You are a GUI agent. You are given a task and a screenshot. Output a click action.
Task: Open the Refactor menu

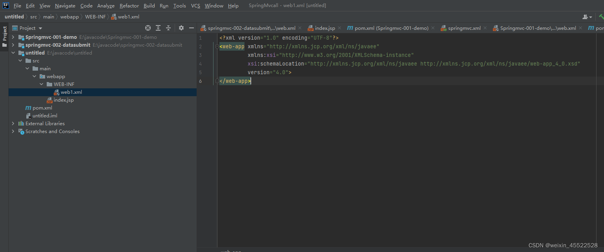129,5
